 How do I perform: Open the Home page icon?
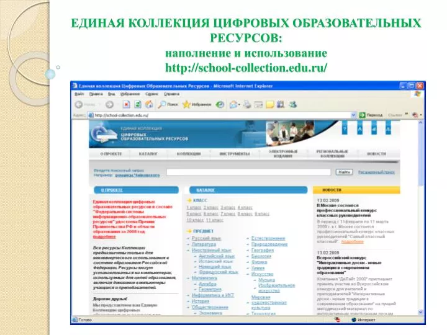[149, 105]
